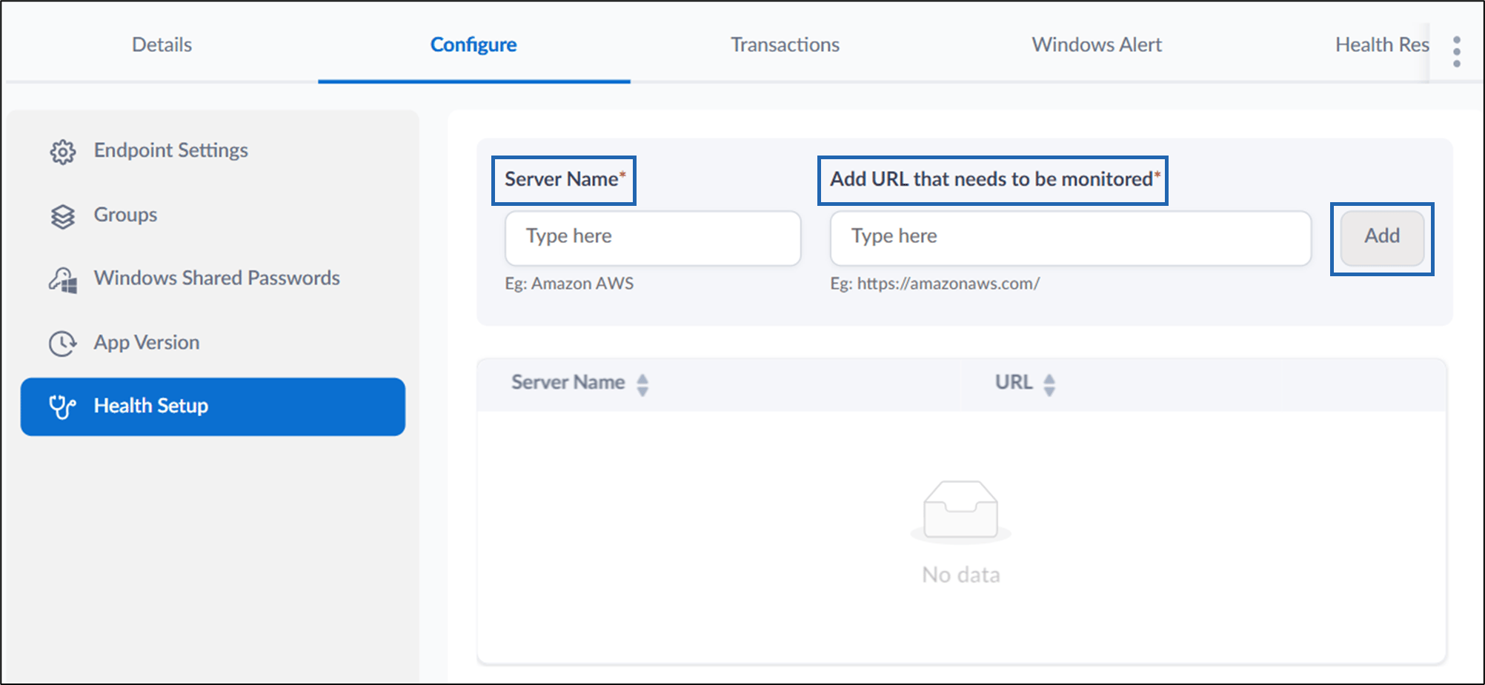Click the 'Server Name*' form label
The height and width of the screenshot is (685, 1485).
(x=565, y=179)
